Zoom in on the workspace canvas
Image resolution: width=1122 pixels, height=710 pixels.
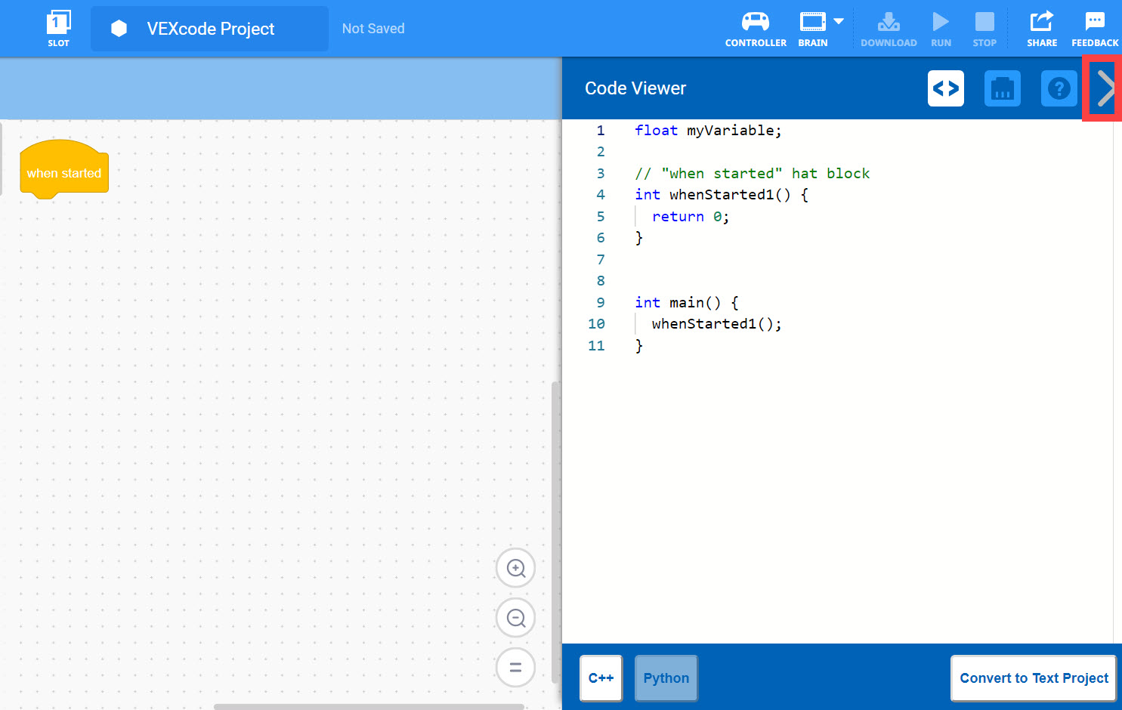click(x=515, y=567)
